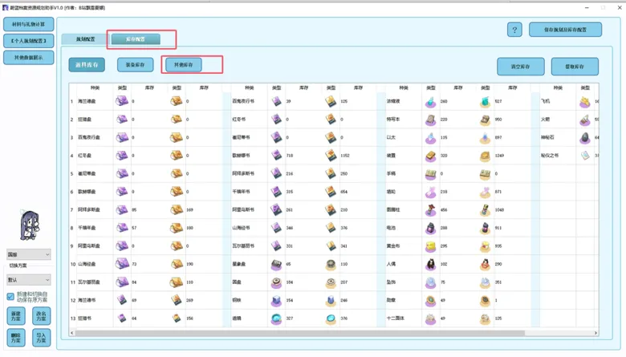Click the purple 十二面体 icon
Screen dimensions: 626x357
[430, 318]
